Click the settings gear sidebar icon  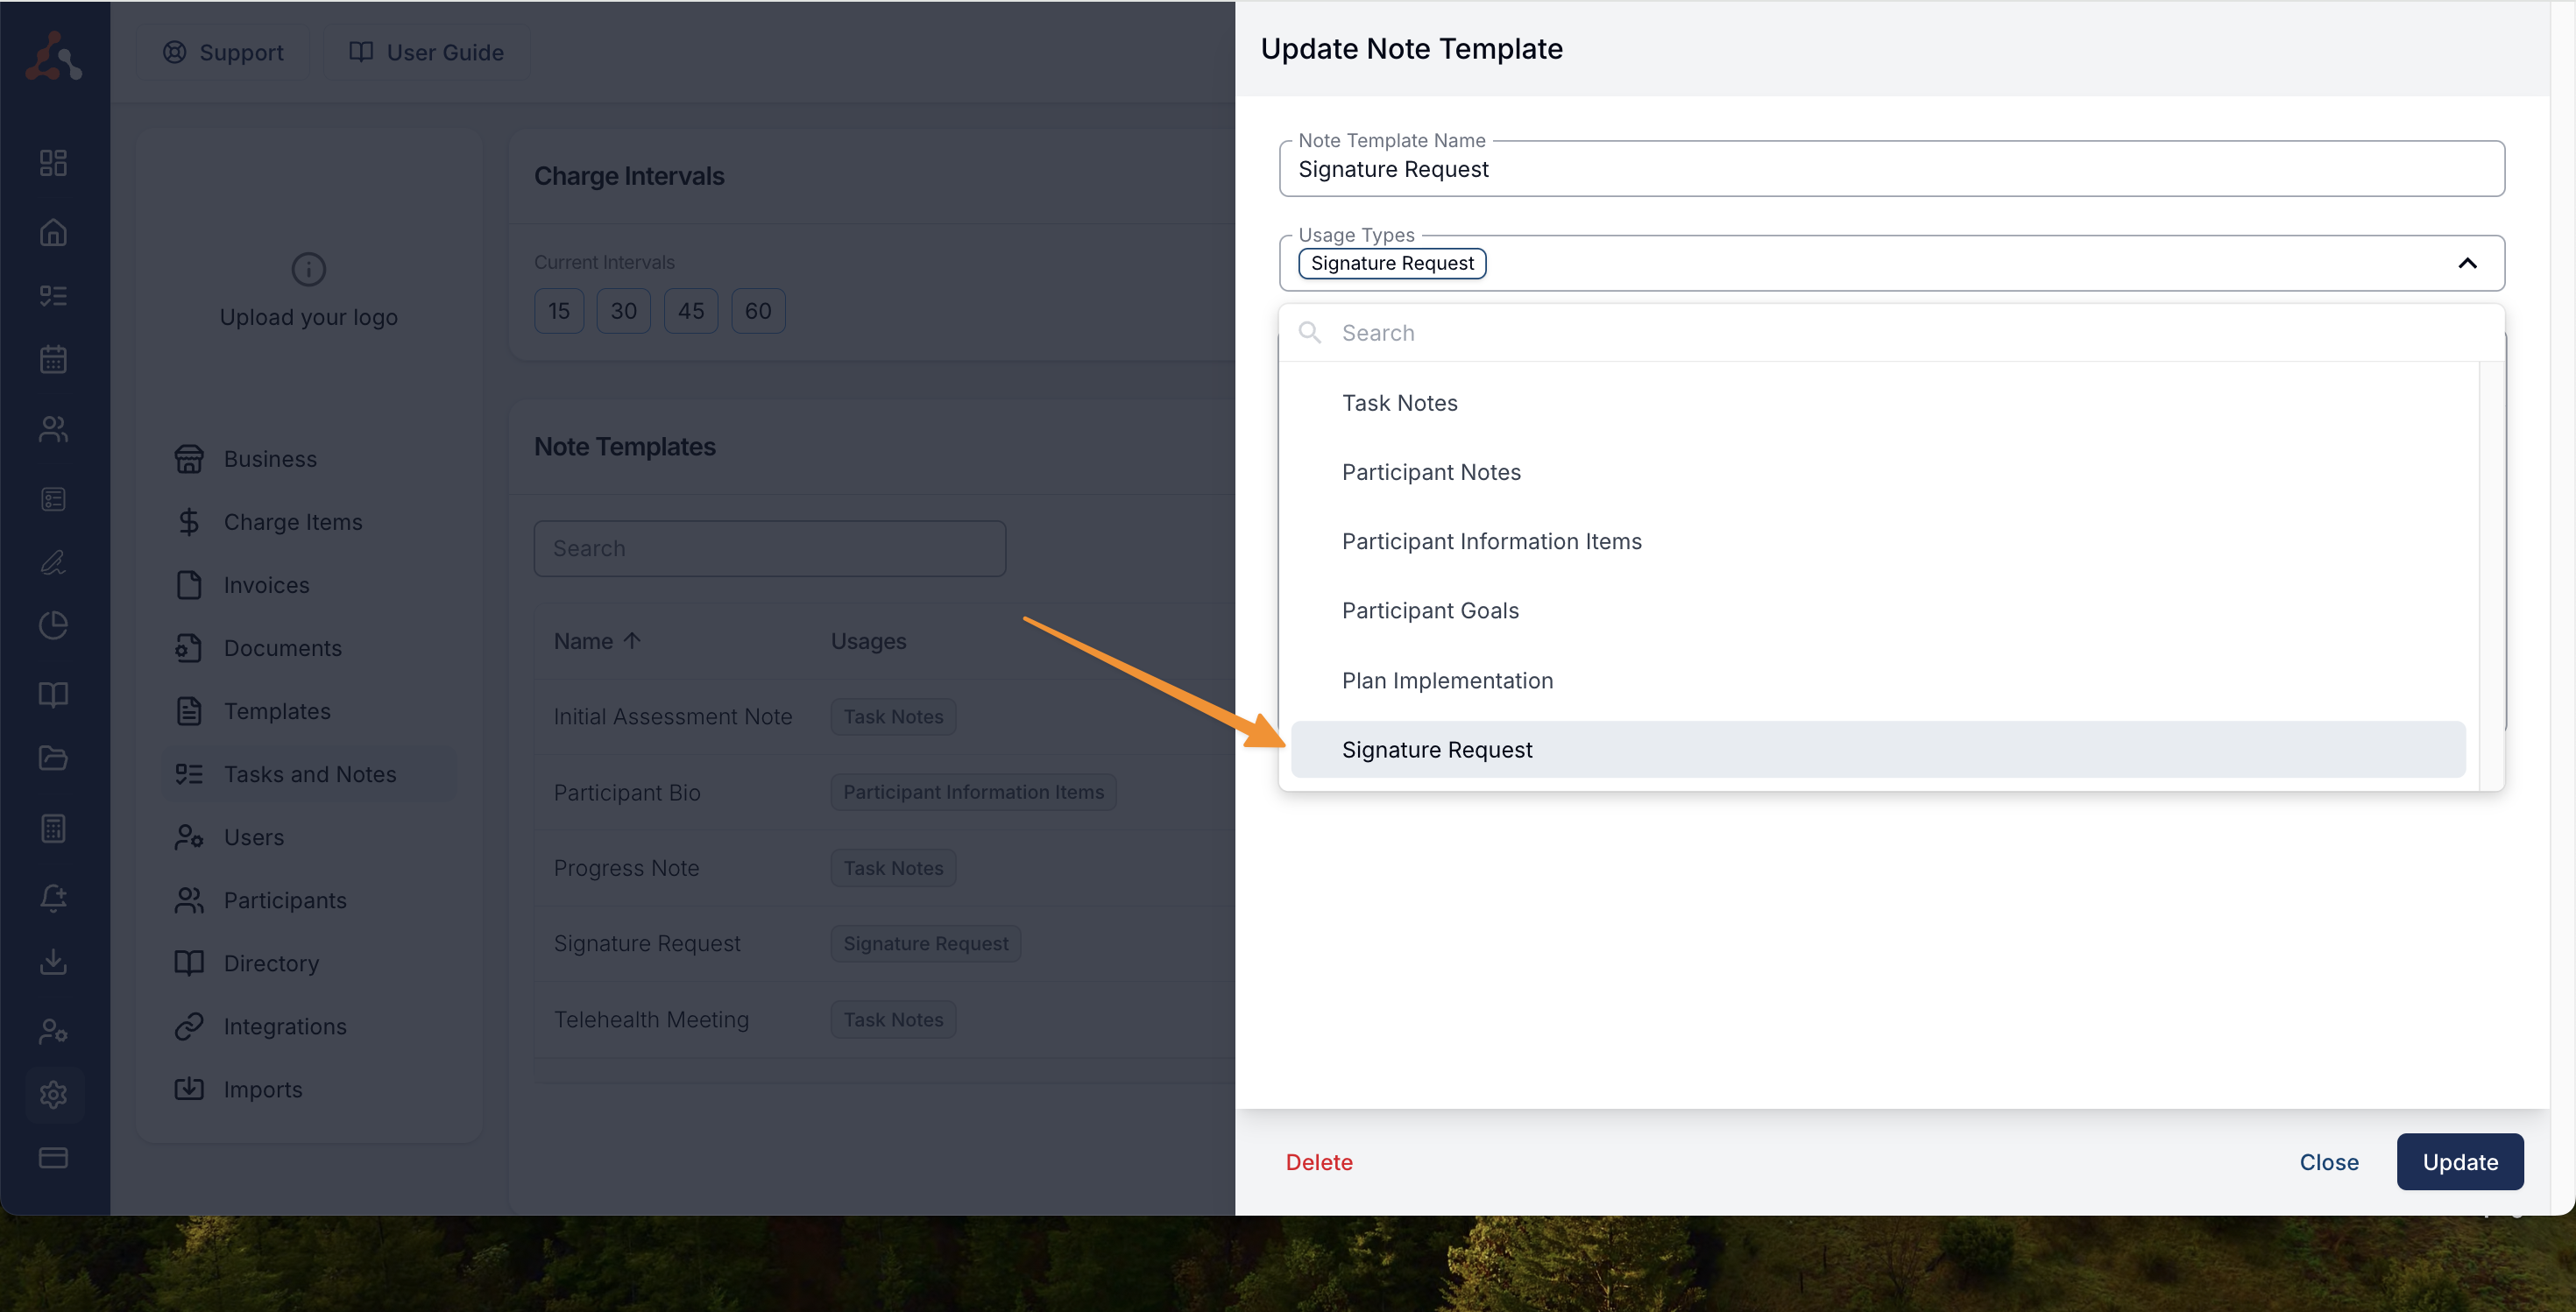(x=53, y=1094)
